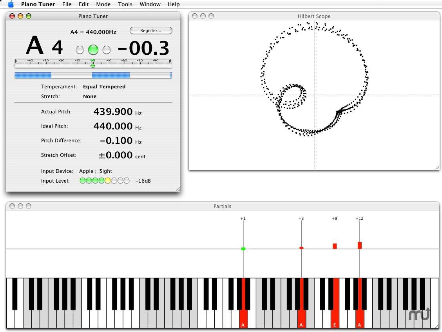This screenshot has width=442, height=332.
Task: Click the green in-tune indicator light
Action: click(93, 50)
